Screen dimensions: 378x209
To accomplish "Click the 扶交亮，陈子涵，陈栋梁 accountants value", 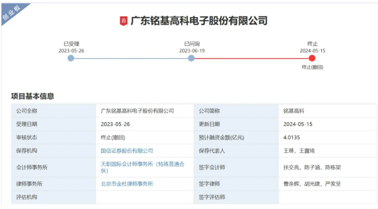I will click(312, 167).
